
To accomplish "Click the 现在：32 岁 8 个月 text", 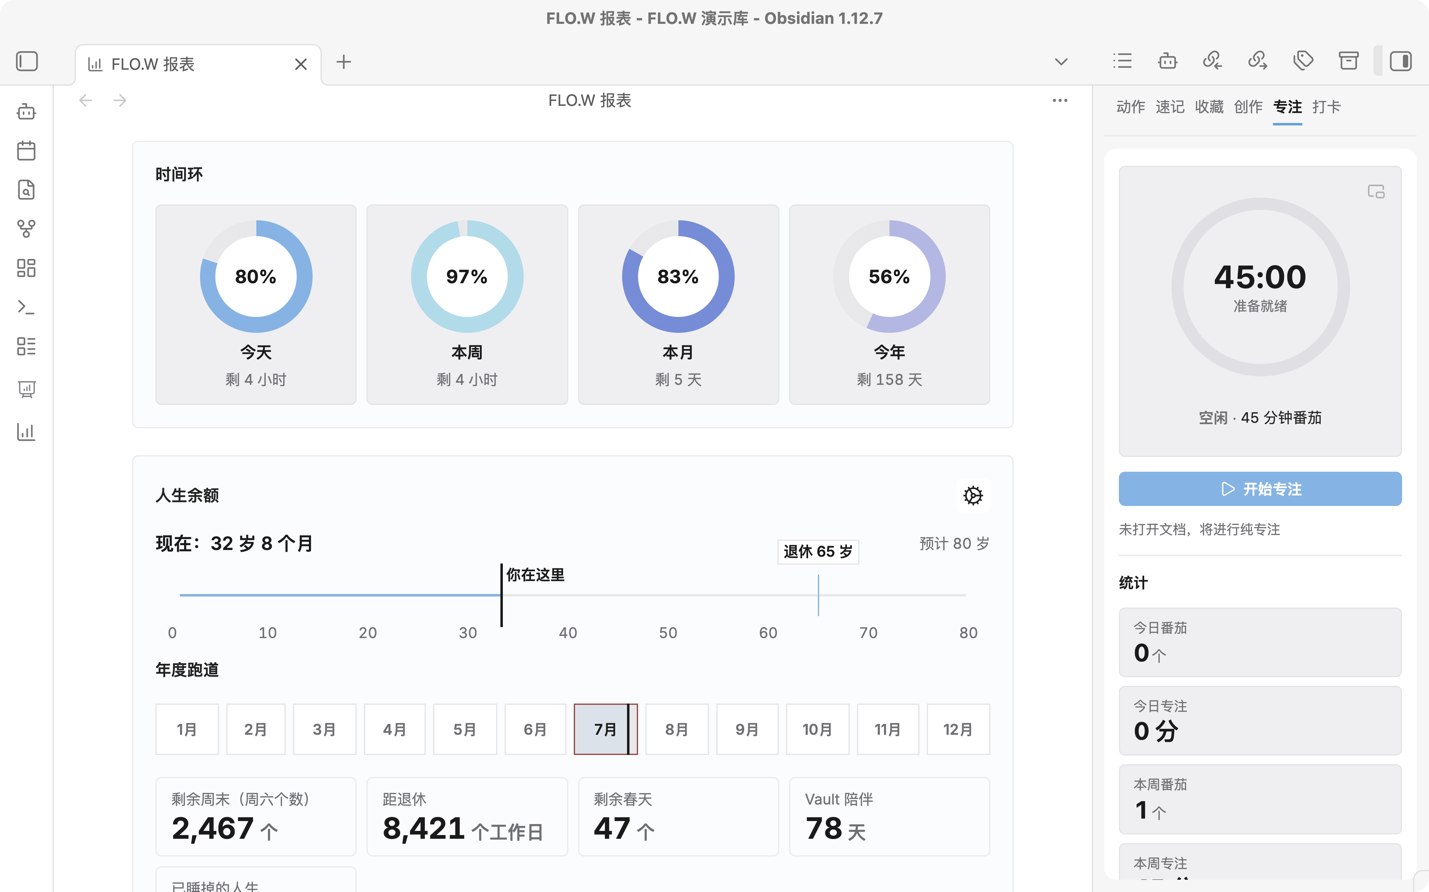I will [234, 543].
